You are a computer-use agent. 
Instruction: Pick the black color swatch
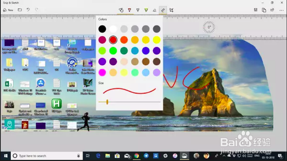coord(102,29)
